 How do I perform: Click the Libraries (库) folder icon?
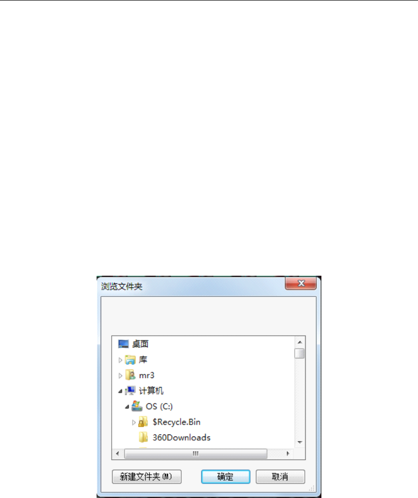(x=130, y=359)
